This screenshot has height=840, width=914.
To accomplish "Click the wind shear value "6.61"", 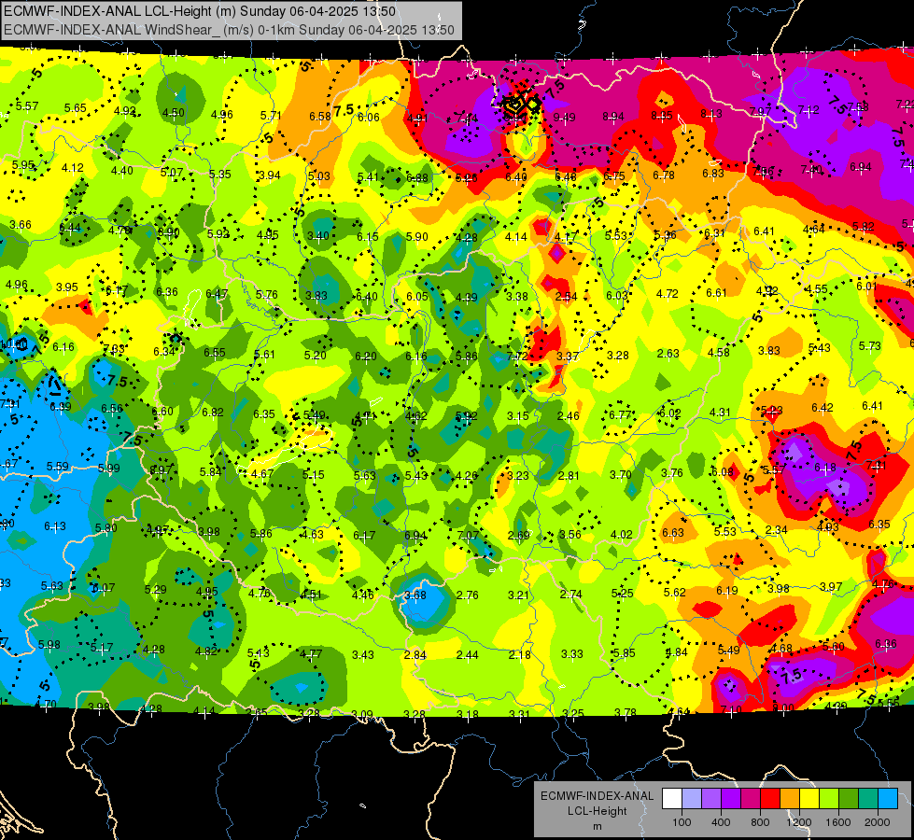I will pyautogui.click(x=716, y=293).
